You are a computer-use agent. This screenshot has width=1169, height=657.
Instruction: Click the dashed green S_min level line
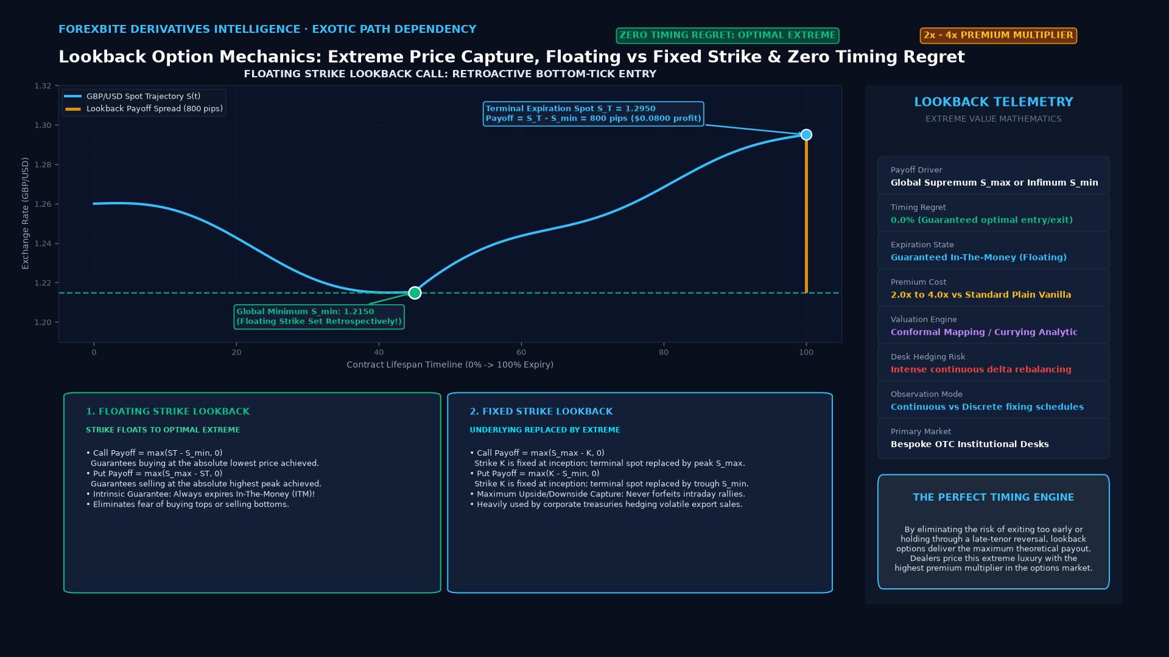tap(450, 293)
